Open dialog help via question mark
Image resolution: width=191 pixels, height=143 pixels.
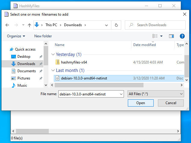click(182, 36)
